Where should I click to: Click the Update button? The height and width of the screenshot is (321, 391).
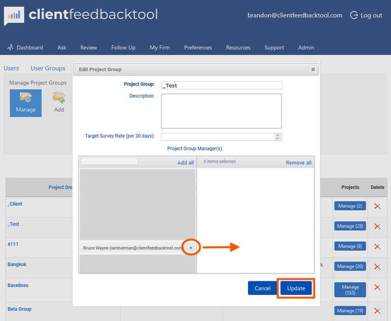pyautogui.click(x=296, y=288)
